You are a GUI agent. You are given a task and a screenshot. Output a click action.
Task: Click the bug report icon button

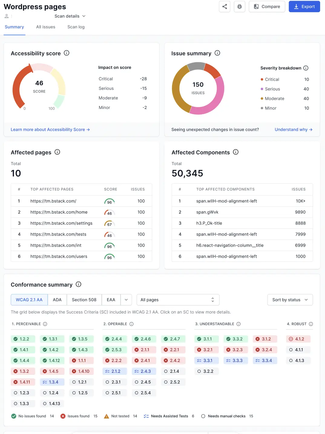tap(239, 7)
